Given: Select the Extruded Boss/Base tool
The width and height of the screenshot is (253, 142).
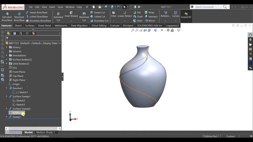Looking at the screenshot, I should 7,17.
